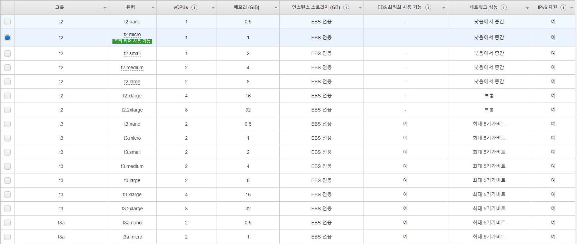Click group cell t3a in t3a.nano row
Screen dimensions: 577x244
click(61, 223)
